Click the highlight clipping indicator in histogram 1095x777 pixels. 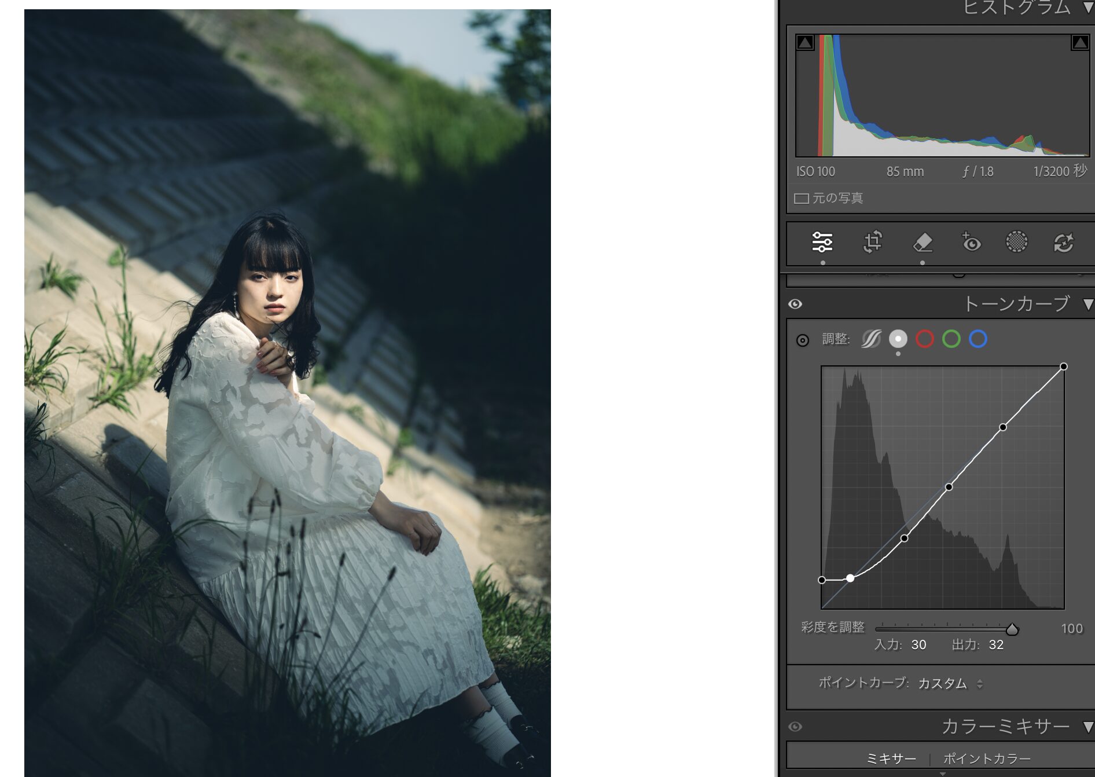click(x=1079, y=42)
